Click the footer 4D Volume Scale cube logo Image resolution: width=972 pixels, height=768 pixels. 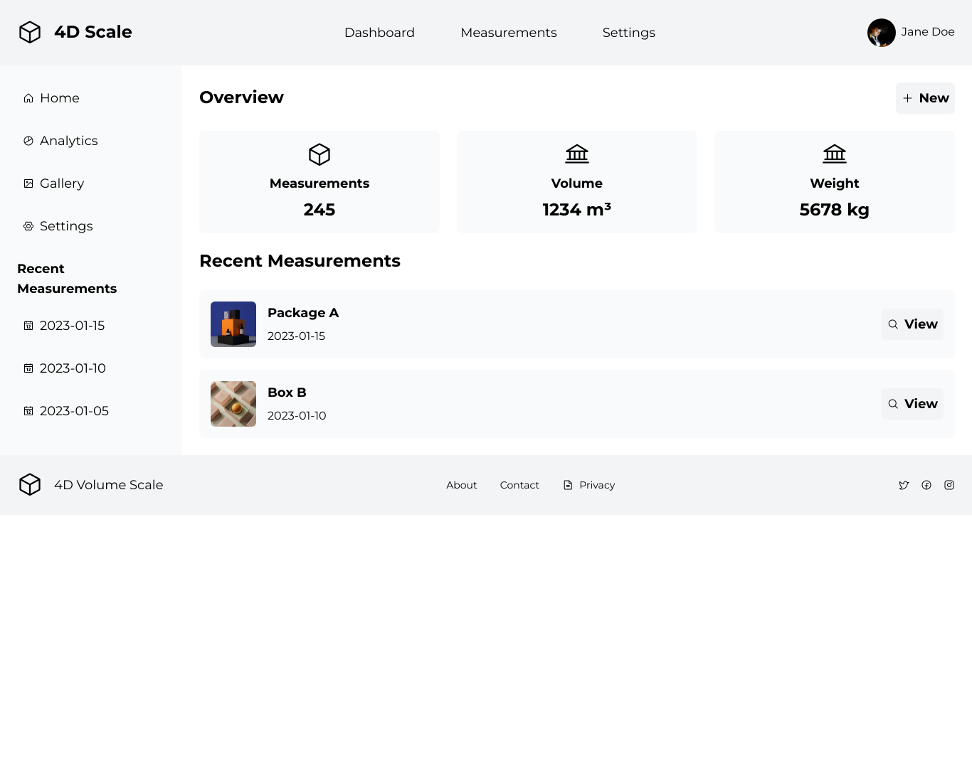30,484
